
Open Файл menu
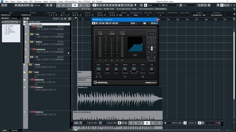(x=7, y=1)
